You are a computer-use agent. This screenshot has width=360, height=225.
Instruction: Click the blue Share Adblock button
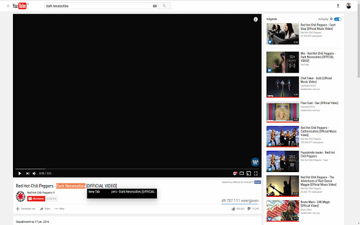258,182
